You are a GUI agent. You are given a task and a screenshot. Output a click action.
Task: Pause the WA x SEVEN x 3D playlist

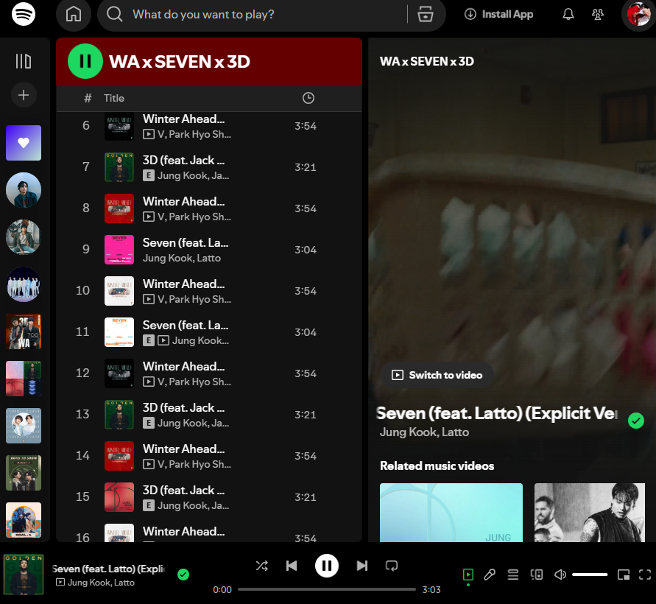click(x=85, y=61)
